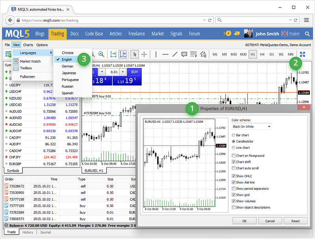Open the Charts menu
The height and width of the screenshot is (239, 315).
point(28,45)
